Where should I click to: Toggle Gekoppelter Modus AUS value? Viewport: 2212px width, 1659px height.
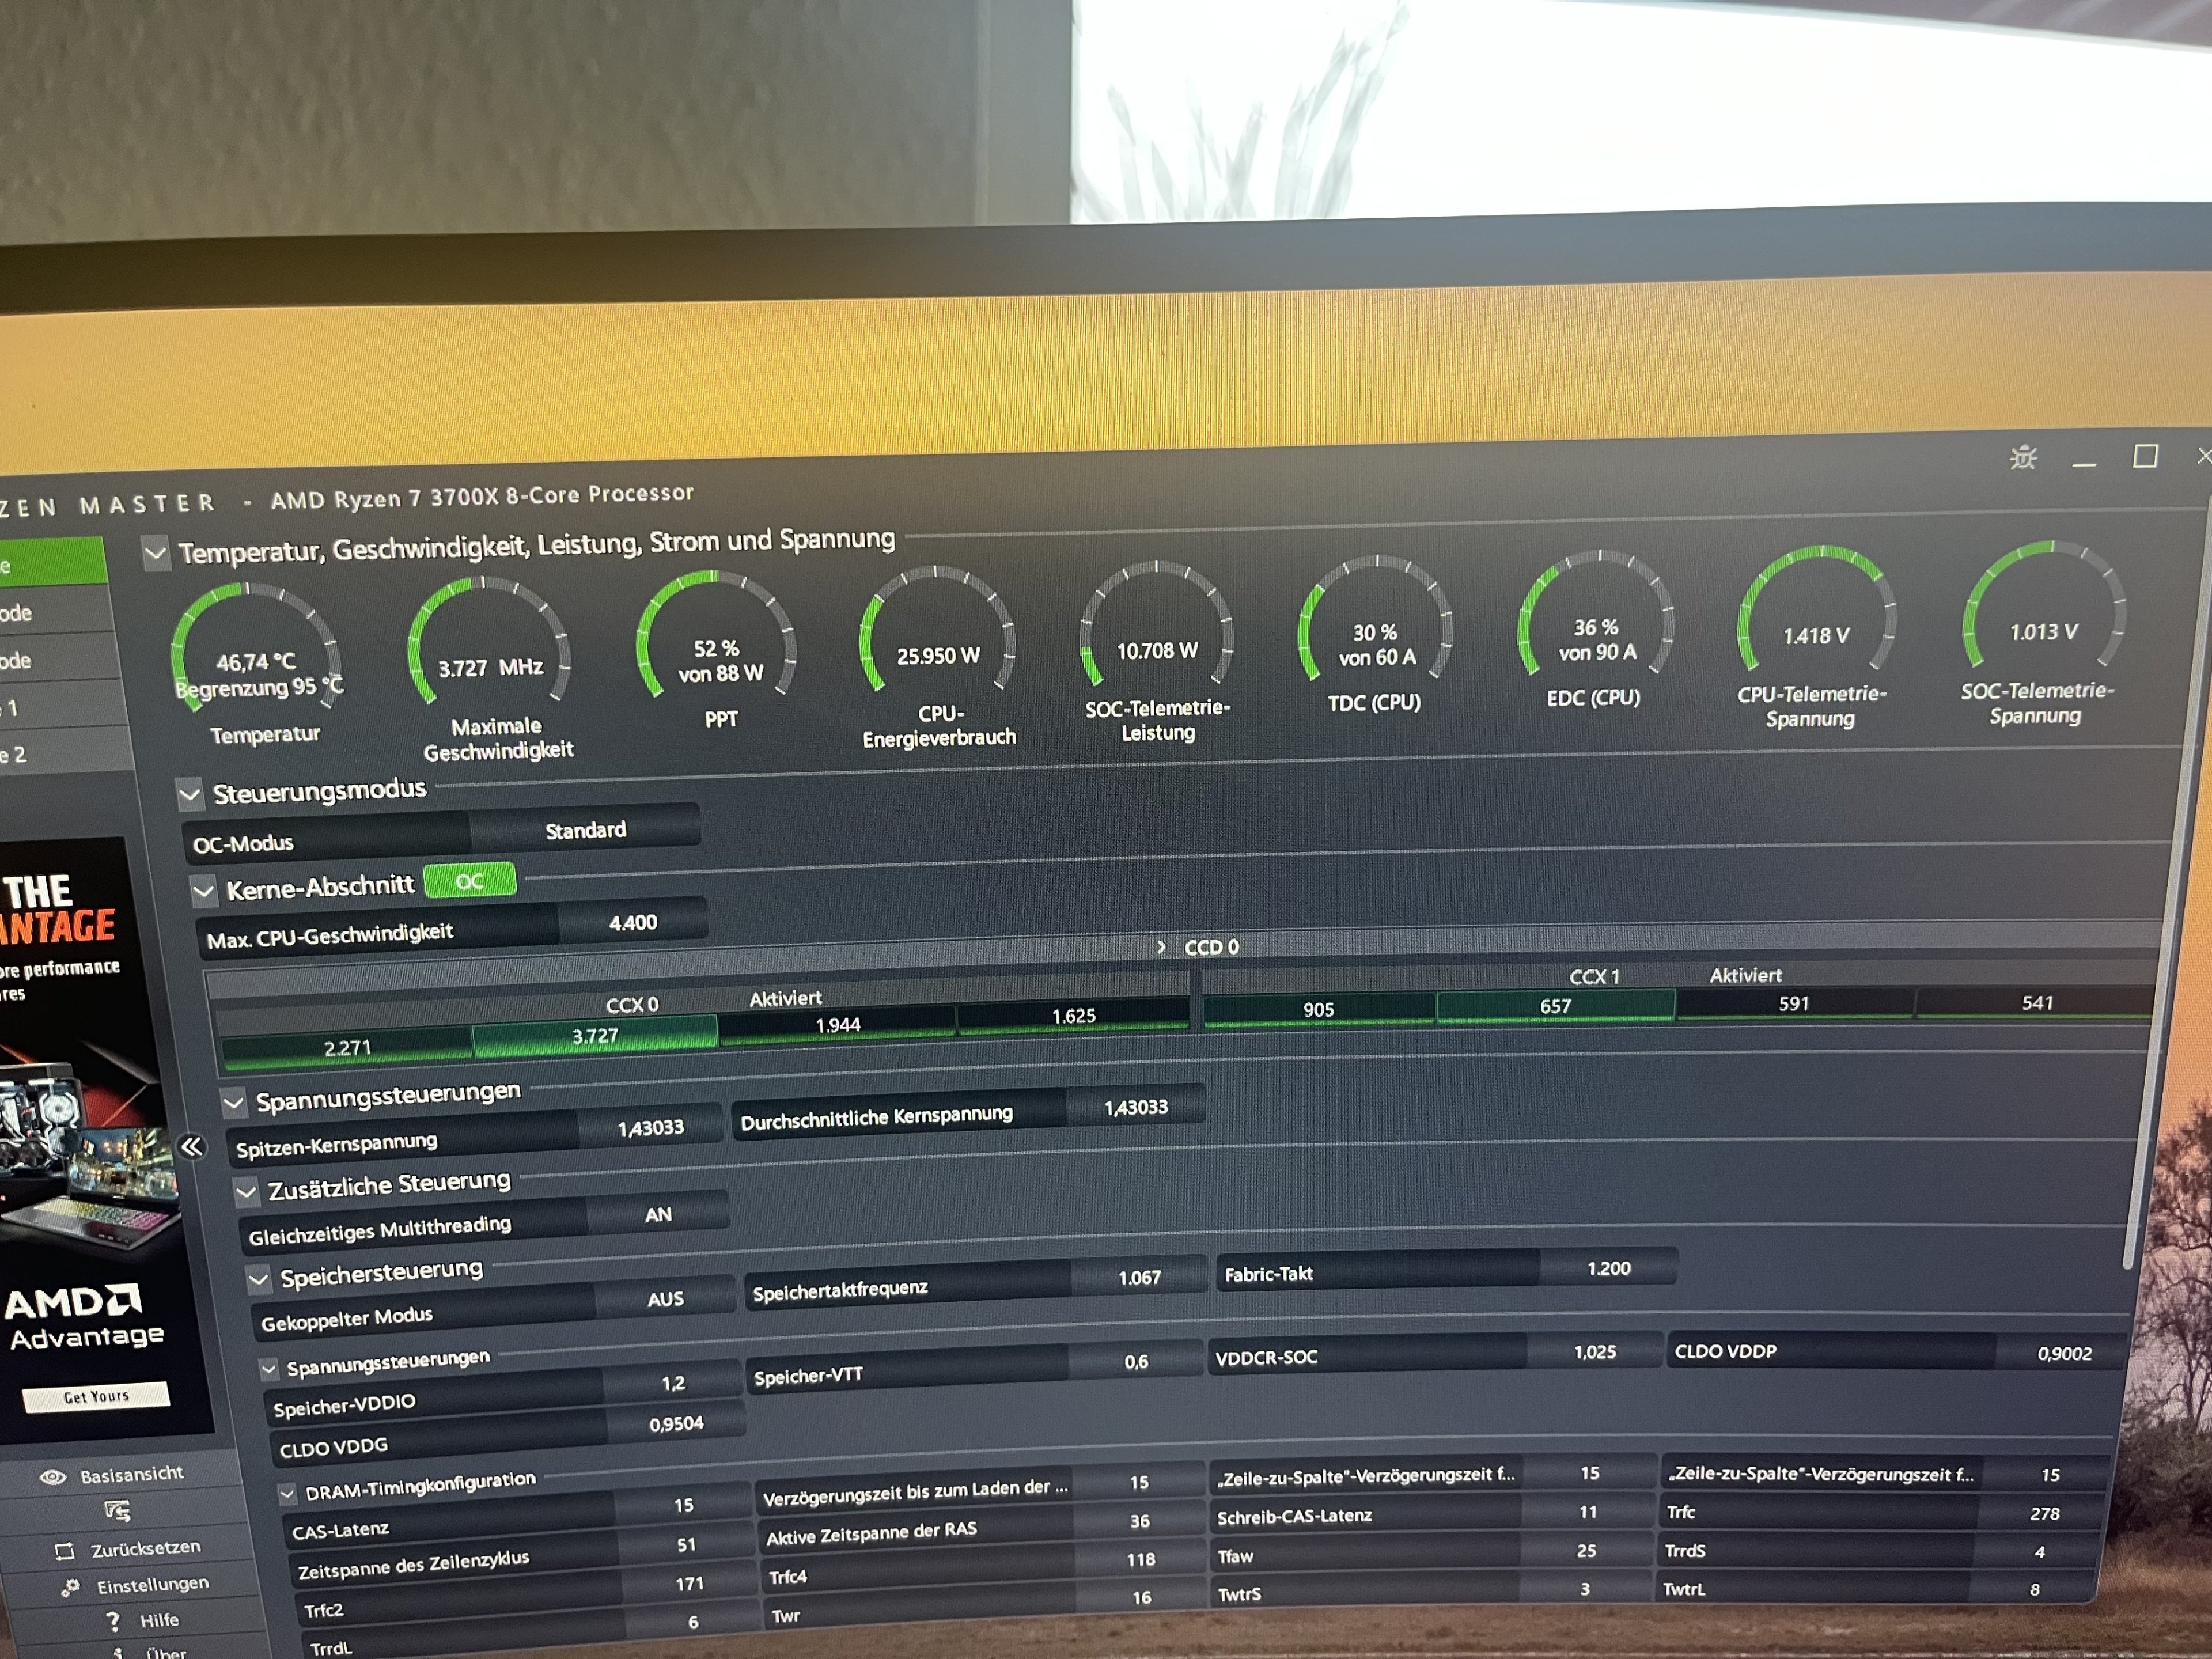[x=665, y=1299]
